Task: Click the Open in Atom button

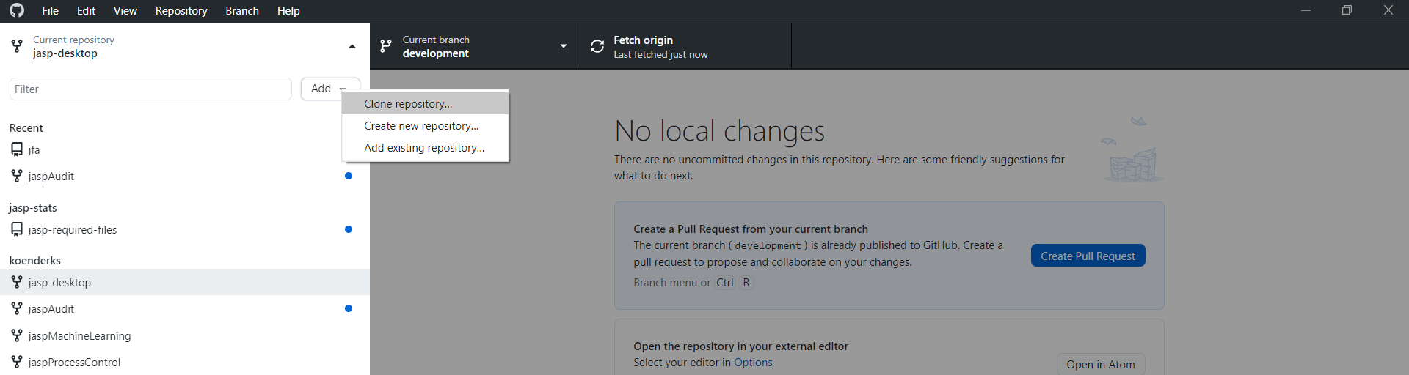Action: click(1101, 364)
